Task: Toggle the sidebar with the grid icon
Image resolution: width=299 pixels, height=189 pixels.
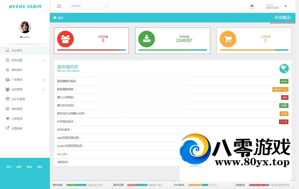Action: click(59, 6)
